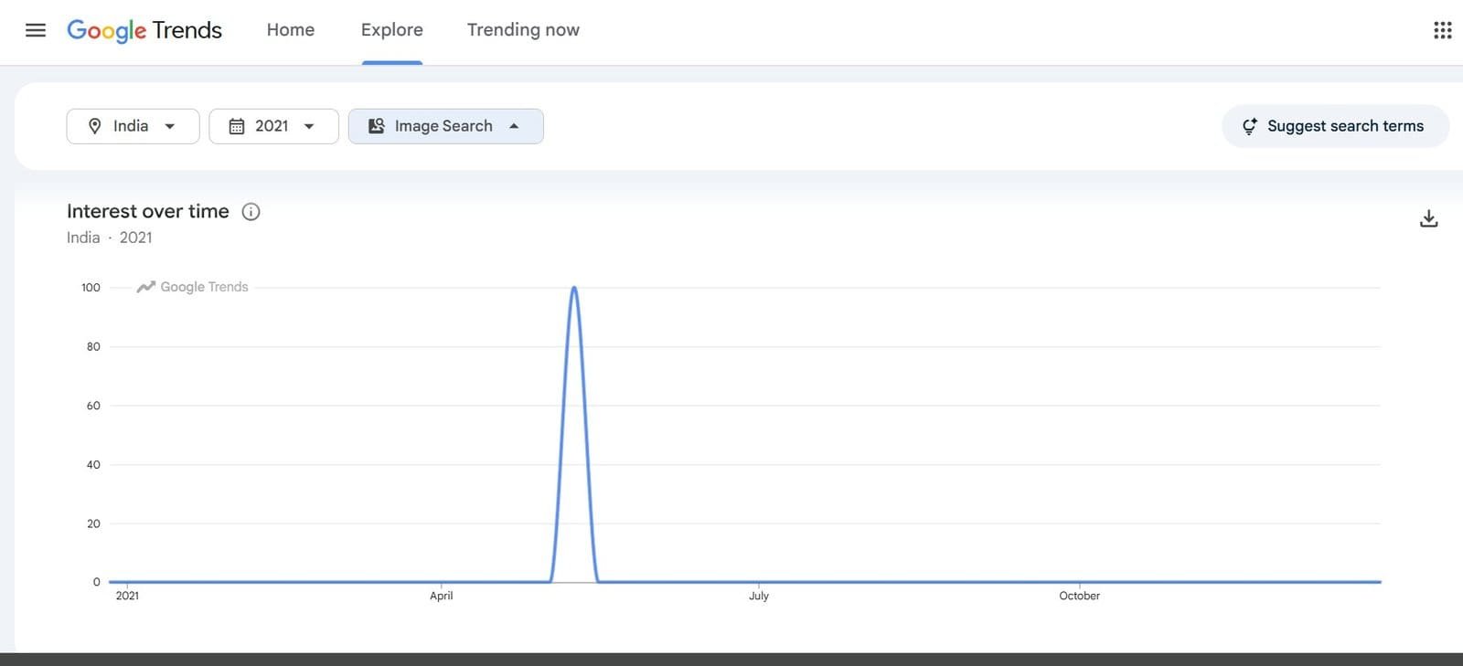Open the Google apps grid
Image resolution: width=1463 pixels, height=666 pixels.
click(x=1442, y=30)
